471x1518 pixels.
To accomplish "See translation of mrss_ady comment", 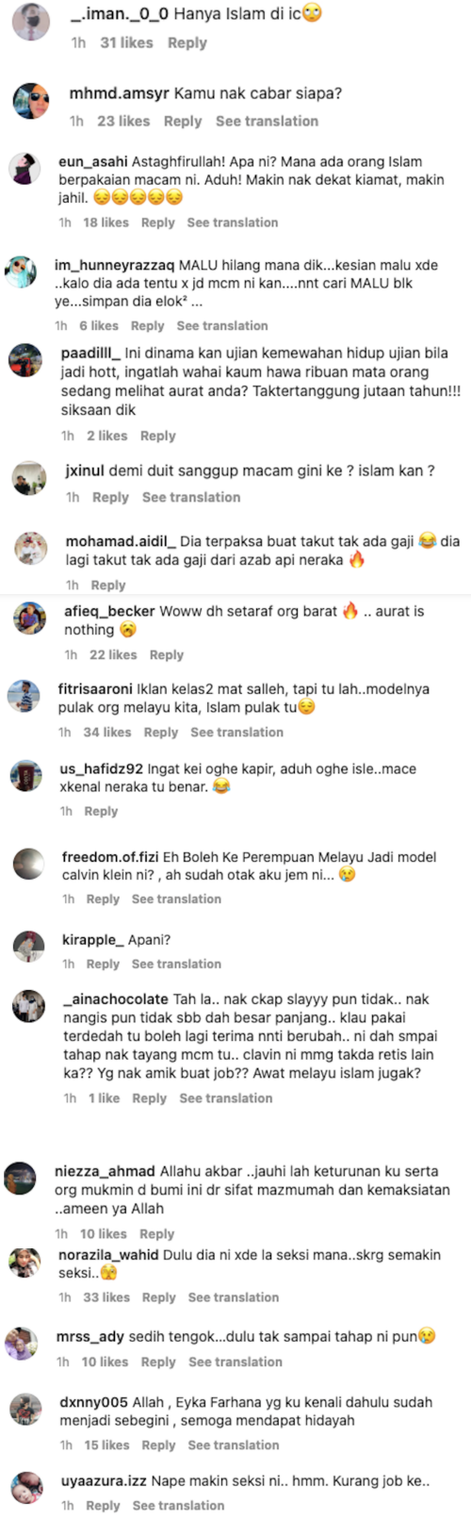I will click(x=235, y=1361).
